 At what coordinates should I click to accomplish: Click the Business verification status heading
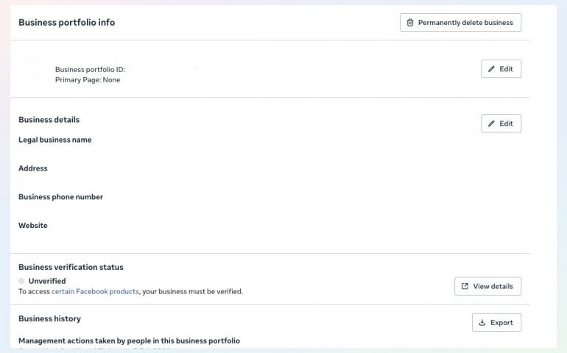71,267
